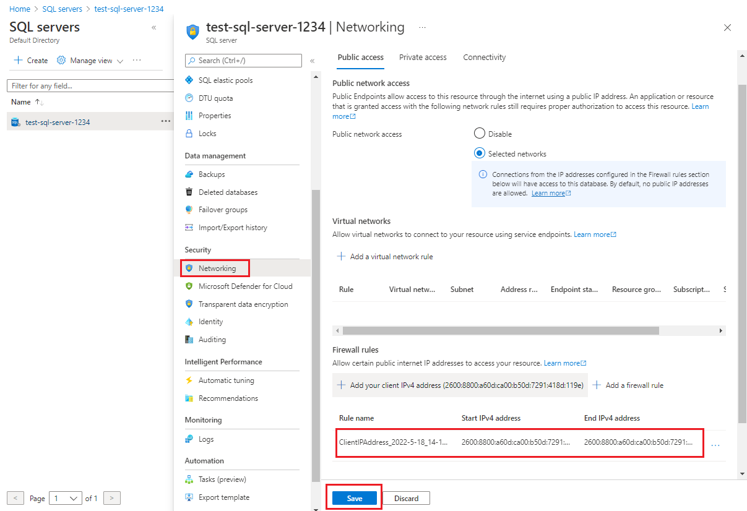Add a firewall rule
Screen dimensions: 747x511
[628, 385]
